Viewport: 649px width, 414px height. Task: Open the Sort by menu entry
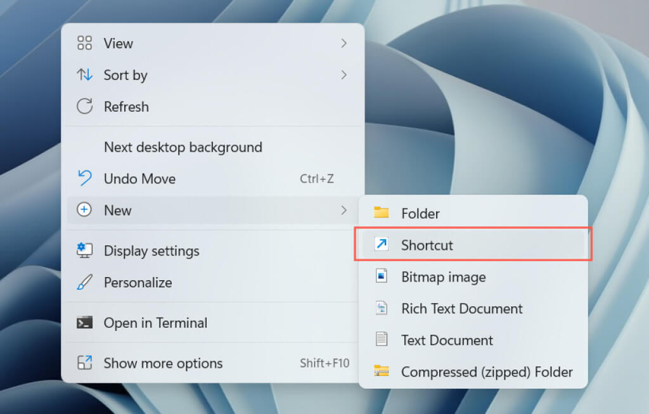tap(212, 75)
